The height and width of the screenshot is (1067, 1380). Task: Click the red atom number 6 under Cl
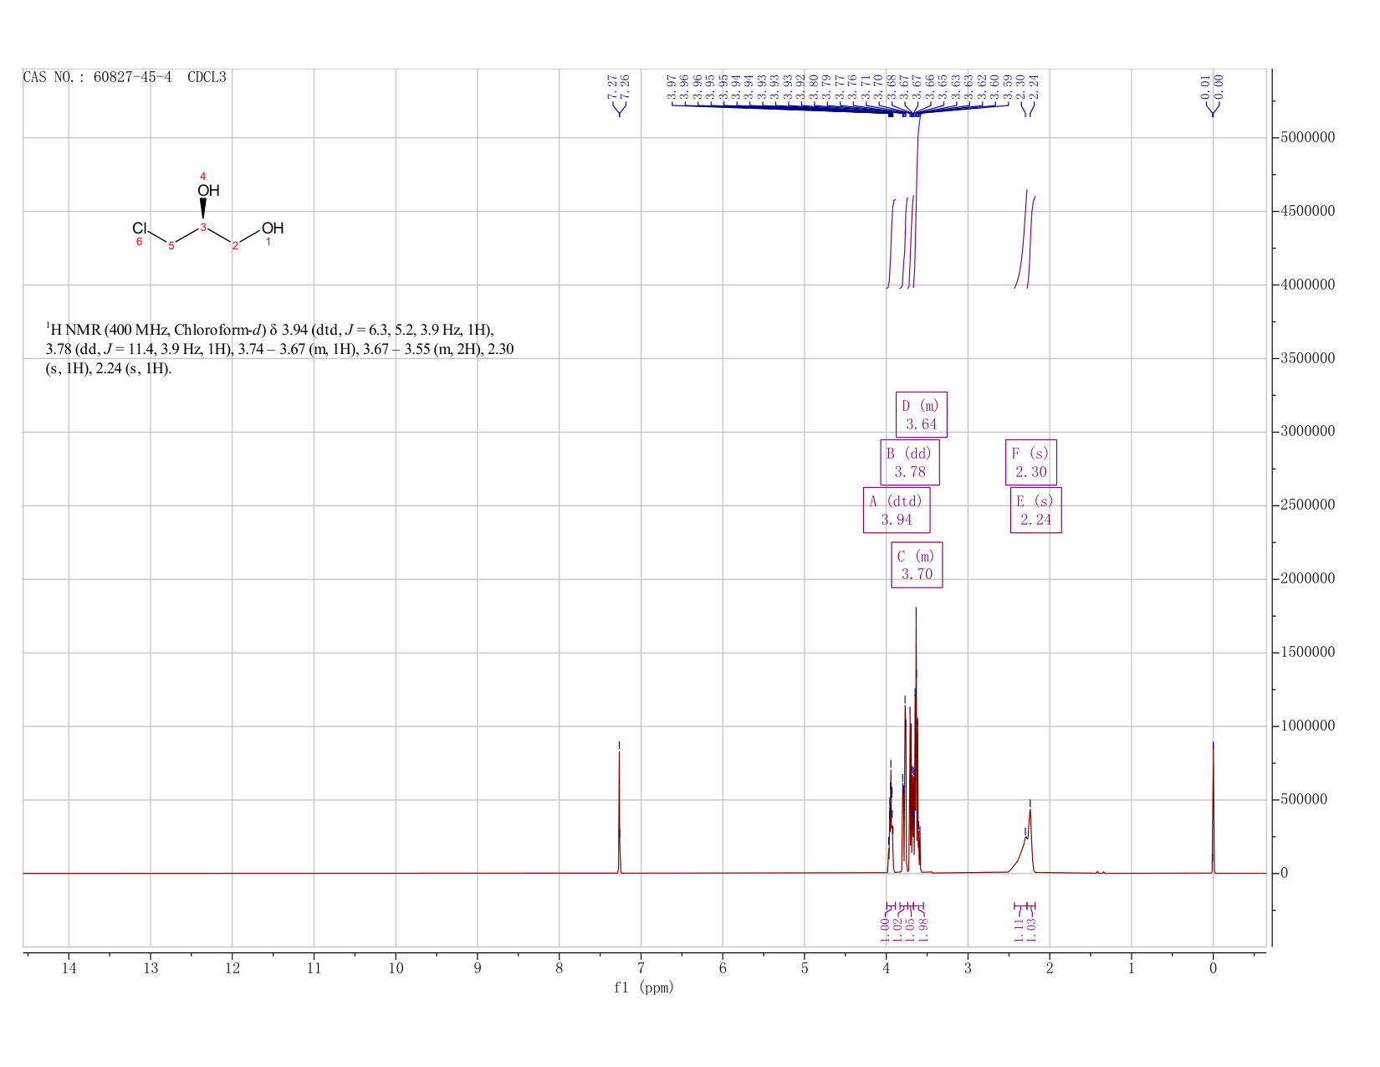tap(140, 242)
